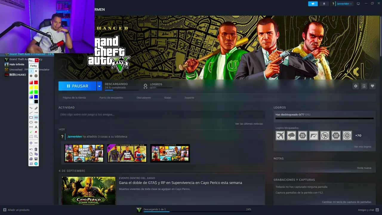Open download options arrow beside PAUSAR
This screenshot has width=382, height=215.
point(99,86)
